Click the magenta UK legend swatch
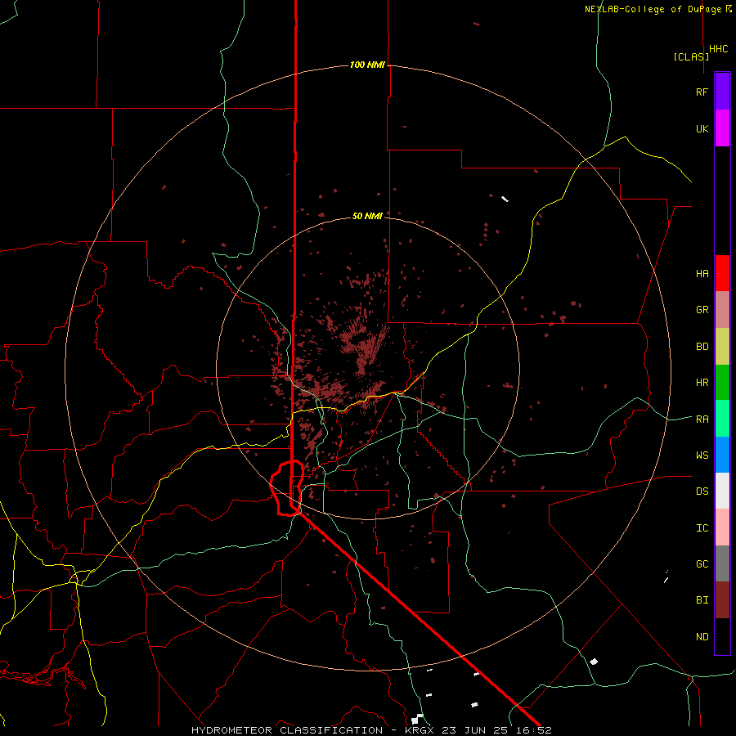The width and height of the screenshot is (736, 736). [x=722, y=128]
